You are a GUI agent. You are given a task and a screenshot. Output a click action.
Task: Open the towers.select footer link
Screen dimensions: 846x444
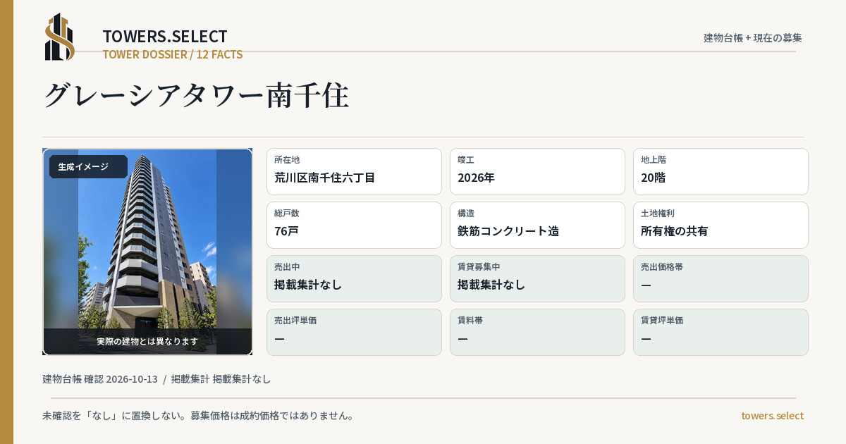772,415
